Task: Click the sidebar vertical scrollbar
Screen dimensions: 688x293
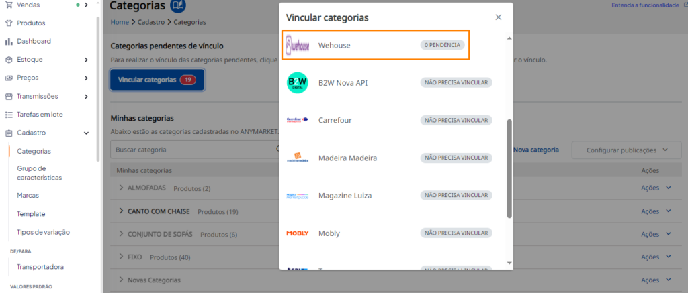Action: (x=98, y=90)
